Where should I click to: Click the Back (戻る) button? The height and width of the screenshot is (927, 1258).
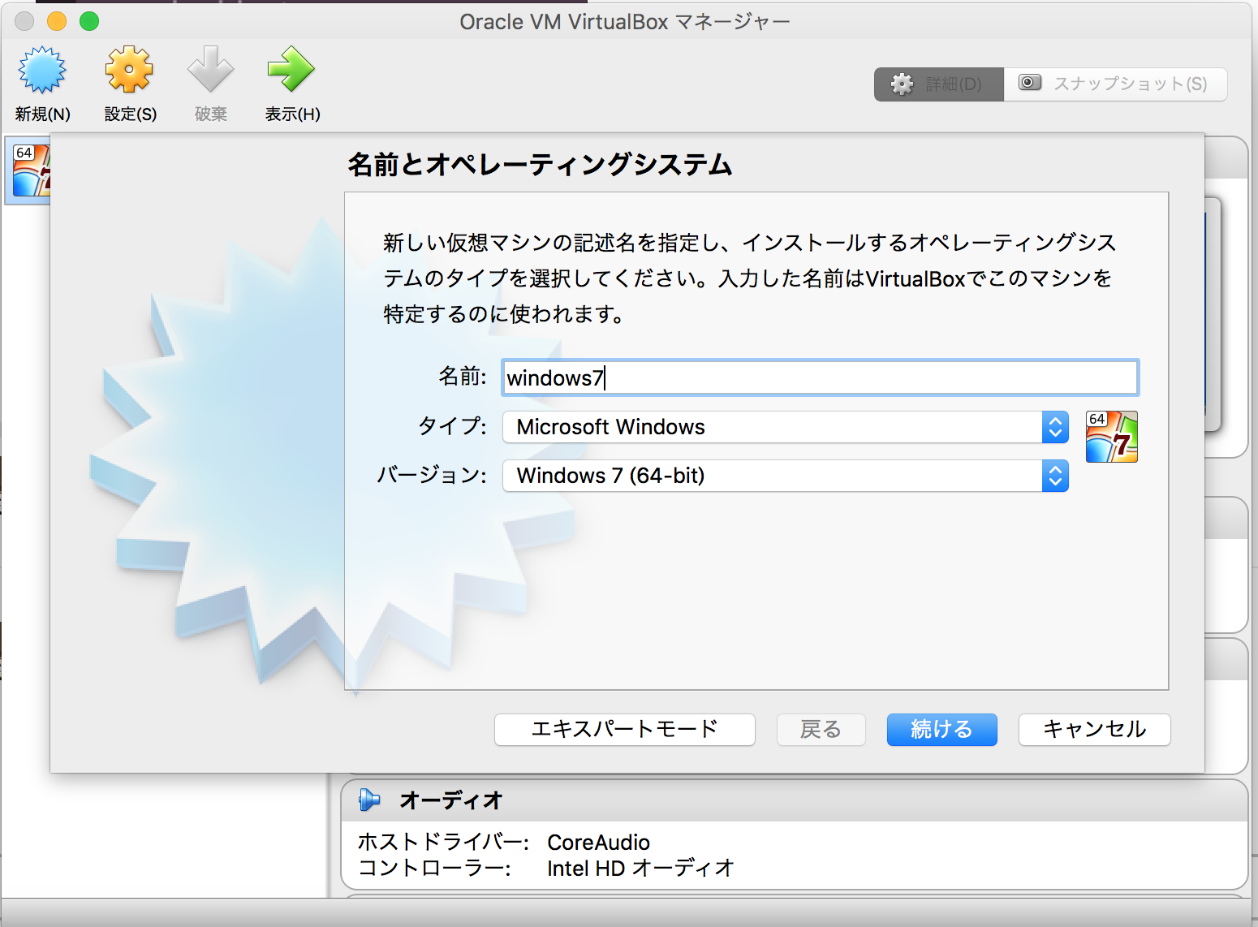tap(821, 729)
